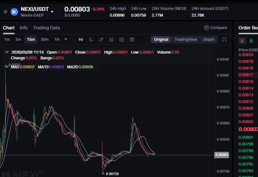Viewport: 258px width, 177px height.
Task: Click the 0.00794 bid price
Action: pos(246,171)
